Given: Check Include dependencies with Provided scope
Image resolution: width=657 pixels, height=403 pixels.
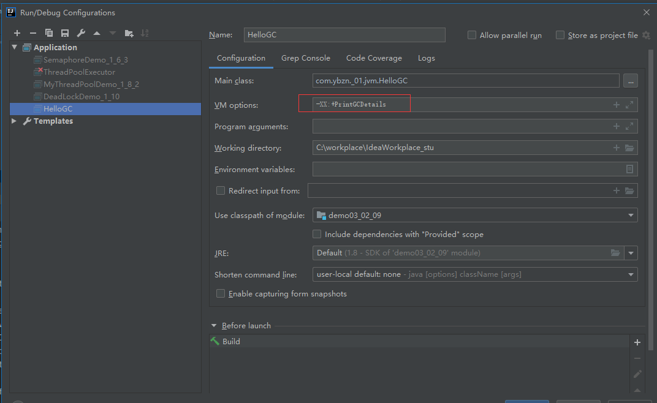Looking at the screenshot, I should [317, 234].
